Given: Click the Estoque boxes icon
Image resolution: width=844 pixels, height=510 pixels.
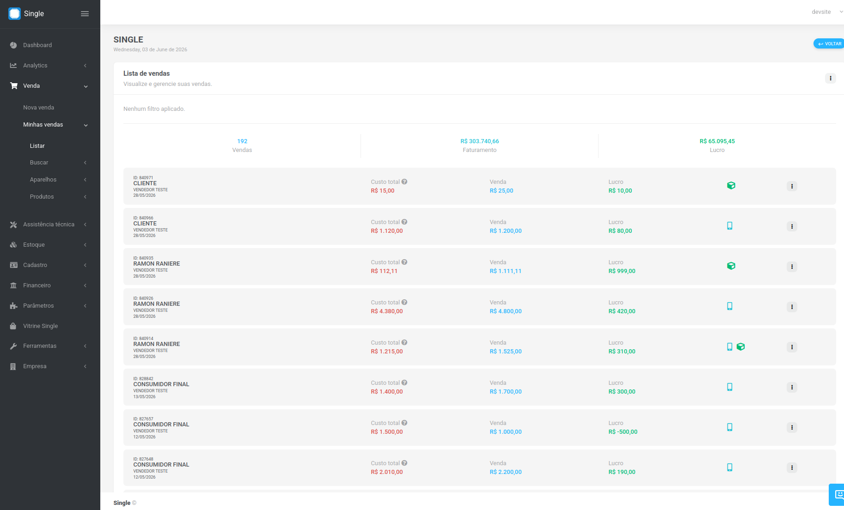Looking at the screenshot, I should pyautogui.click(x=13, y=245).
